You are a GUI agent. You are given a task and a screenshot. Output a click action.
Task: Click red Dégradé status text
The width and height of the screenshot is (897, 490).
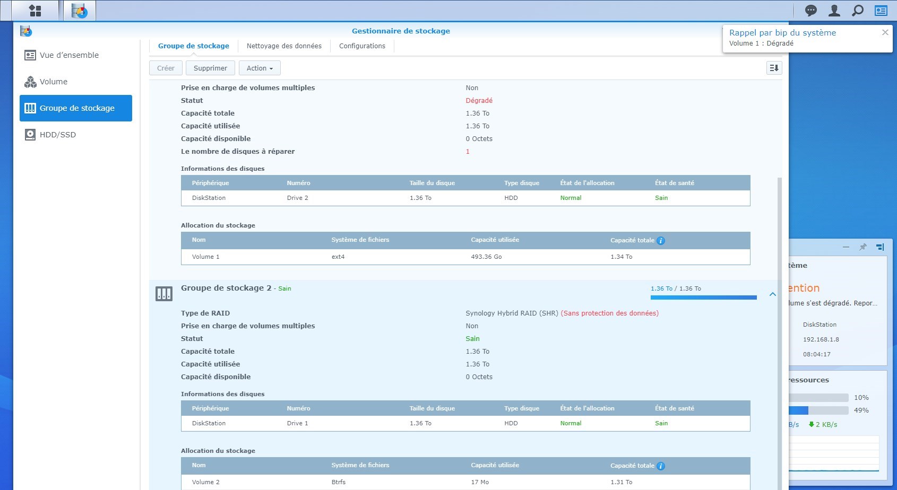click(479, 101)
